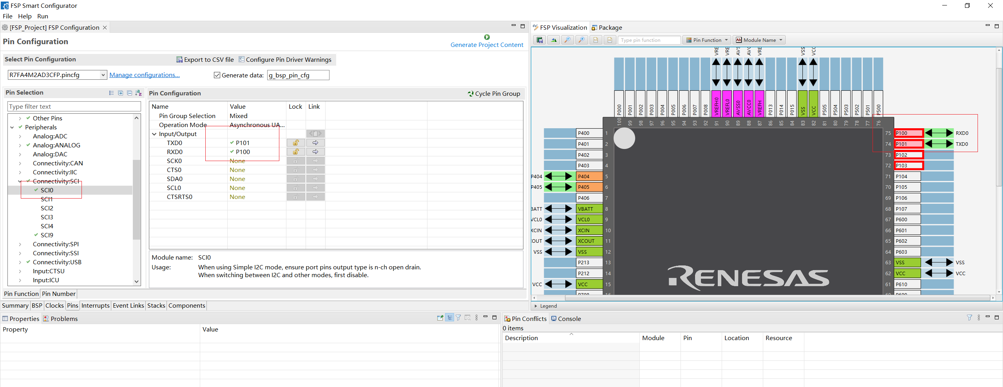Switch to the Console tab
This screenshot has height=387, width=1003.
(566, 319)
